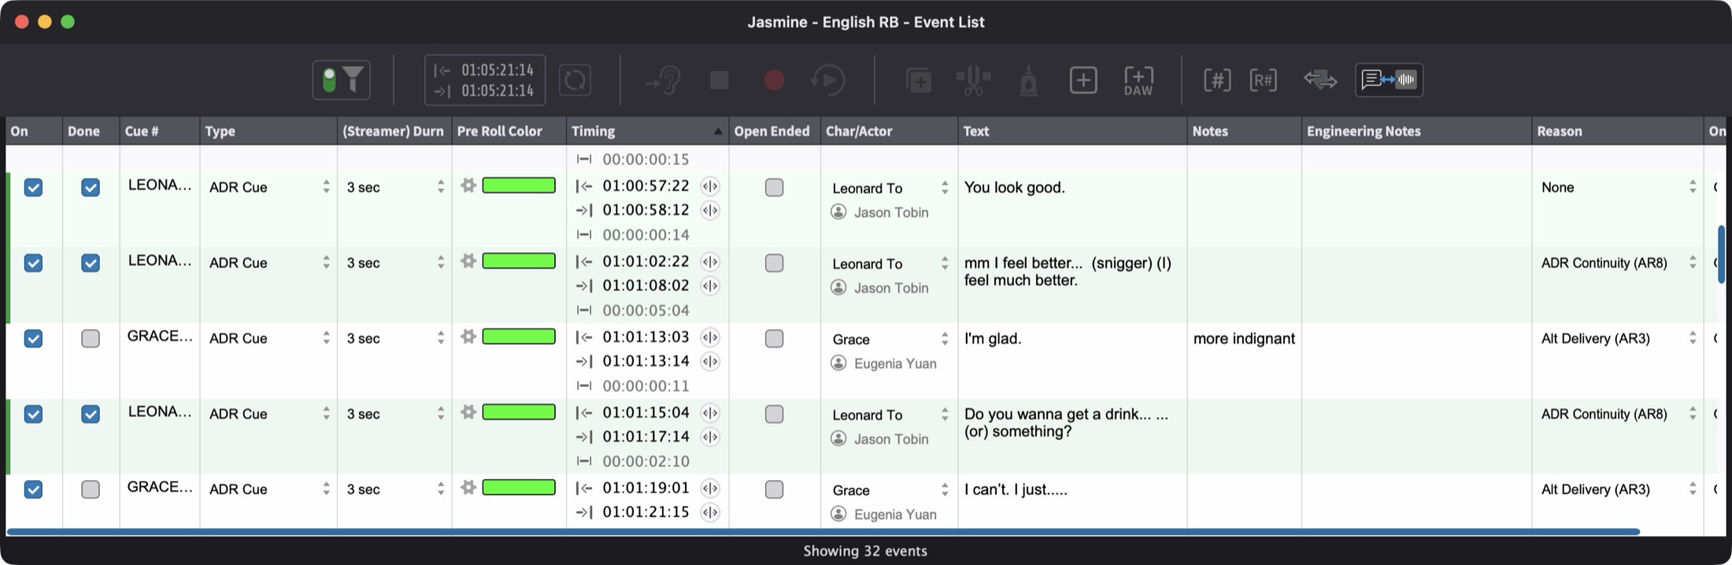
Task: Click nudge icon beside out-time 01:01:08:02
Action: point(710,286)
